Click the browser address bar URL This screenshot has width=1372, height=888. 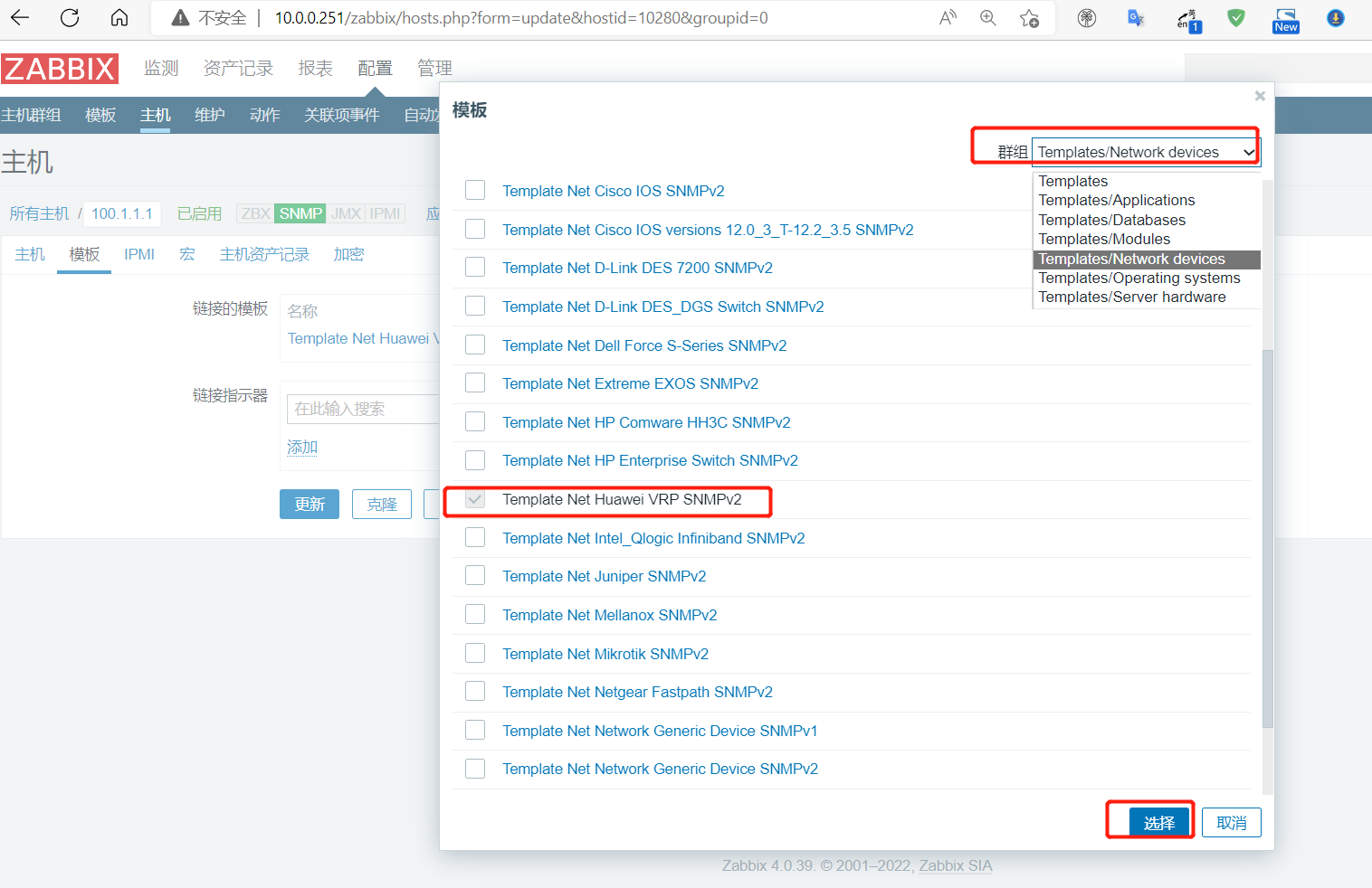pos(521,18)
